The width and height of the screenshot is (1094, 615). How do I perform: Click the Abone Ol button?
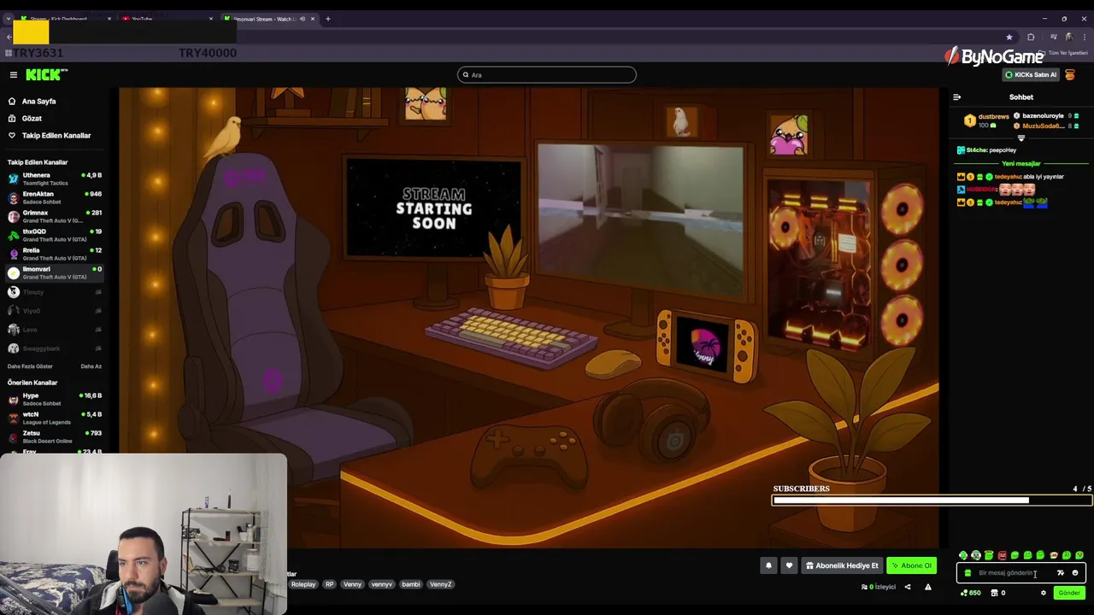911,565
